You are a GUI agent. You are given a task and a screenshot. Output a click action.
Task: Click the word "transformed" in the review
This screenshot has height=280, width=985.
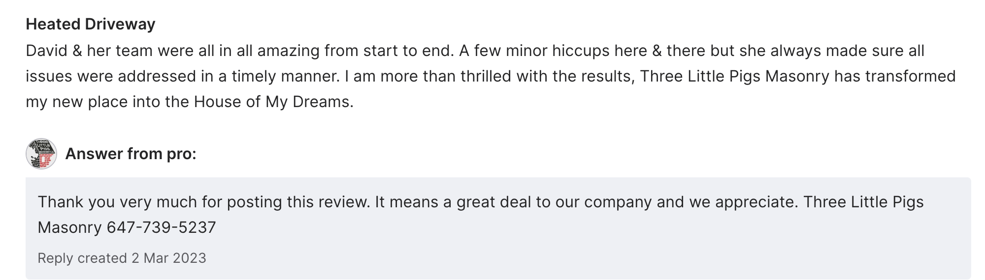pos(910,76)
